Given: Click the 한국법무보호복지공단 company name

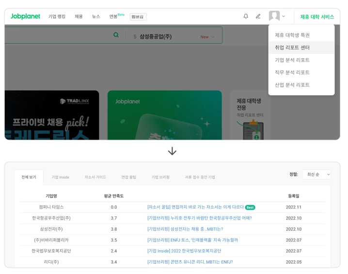Looking at the screenshot, I should [x=51, y=251].
